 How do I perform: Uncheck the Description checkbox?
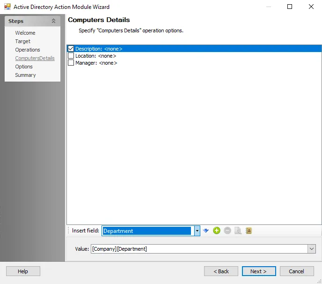(x=71, y=49)
